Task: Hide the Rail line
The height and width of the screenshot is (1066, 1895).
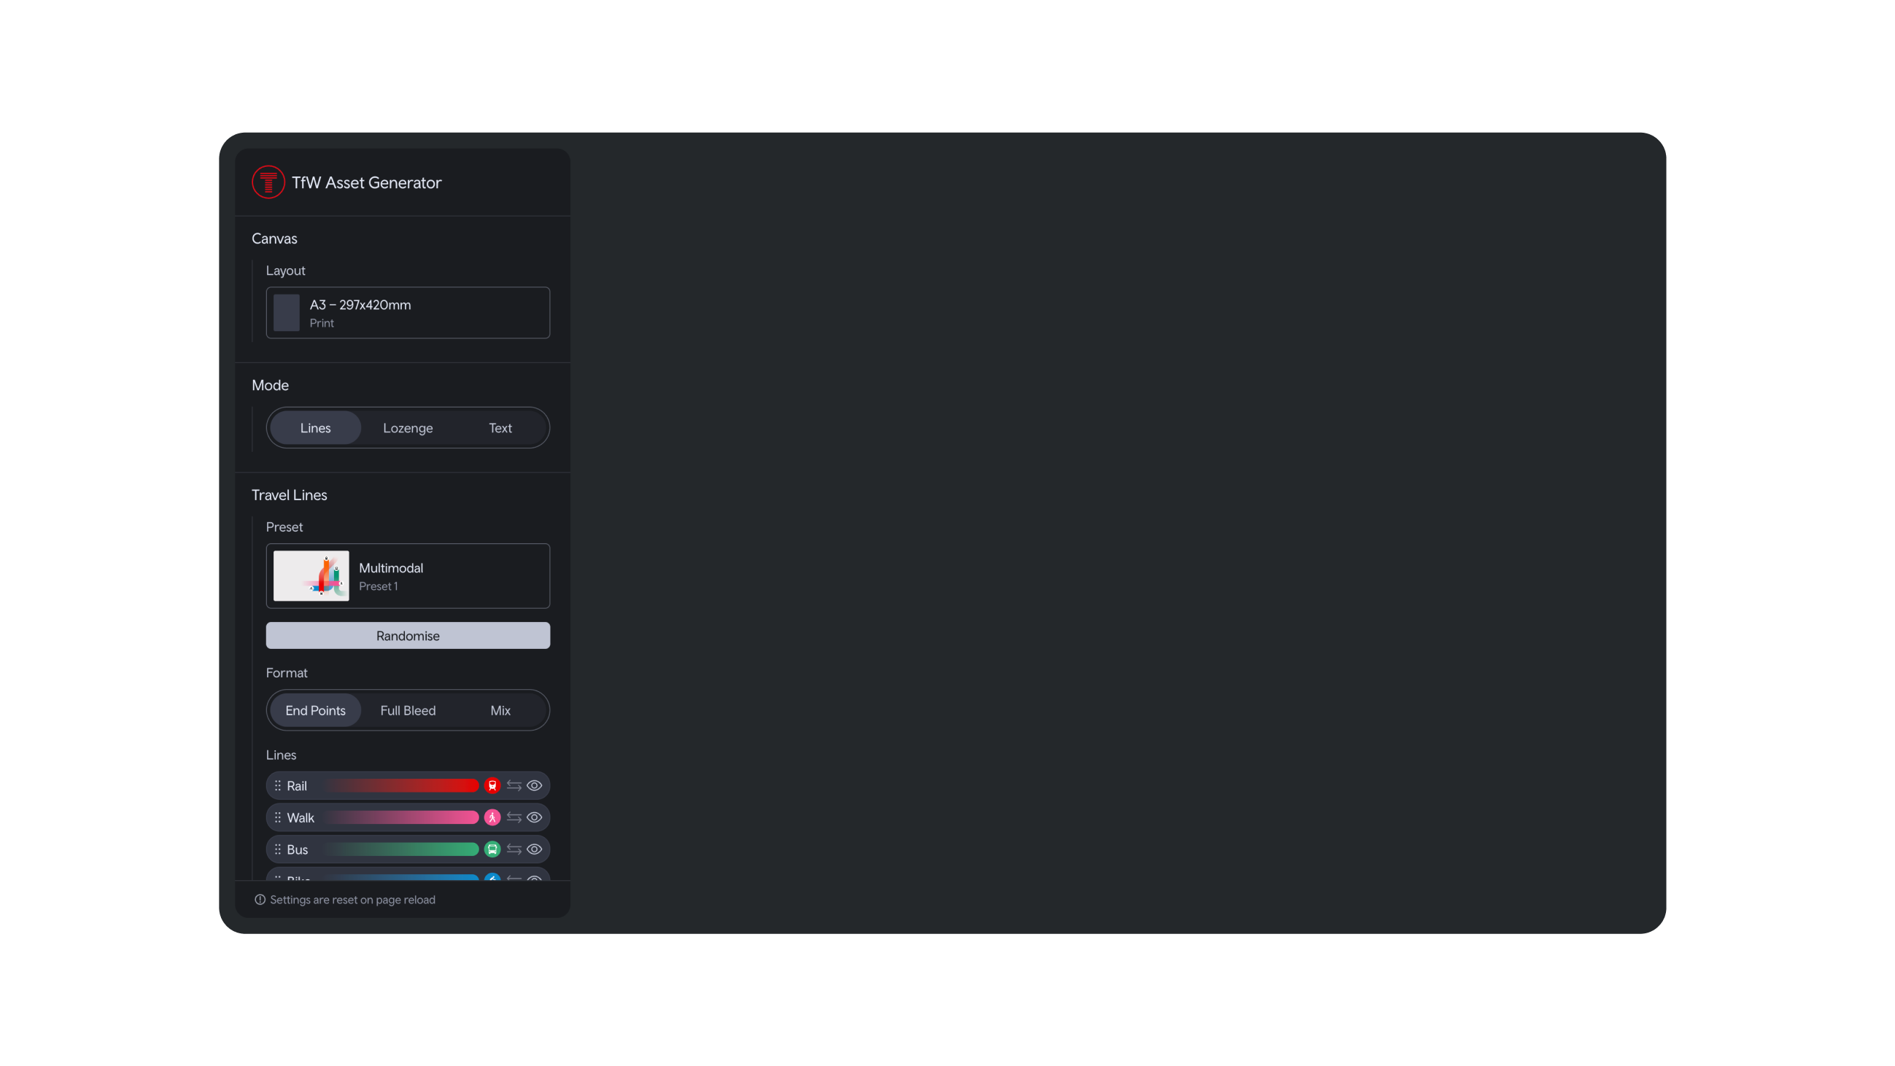Action: pyautogui.click(x=535, y=786)
